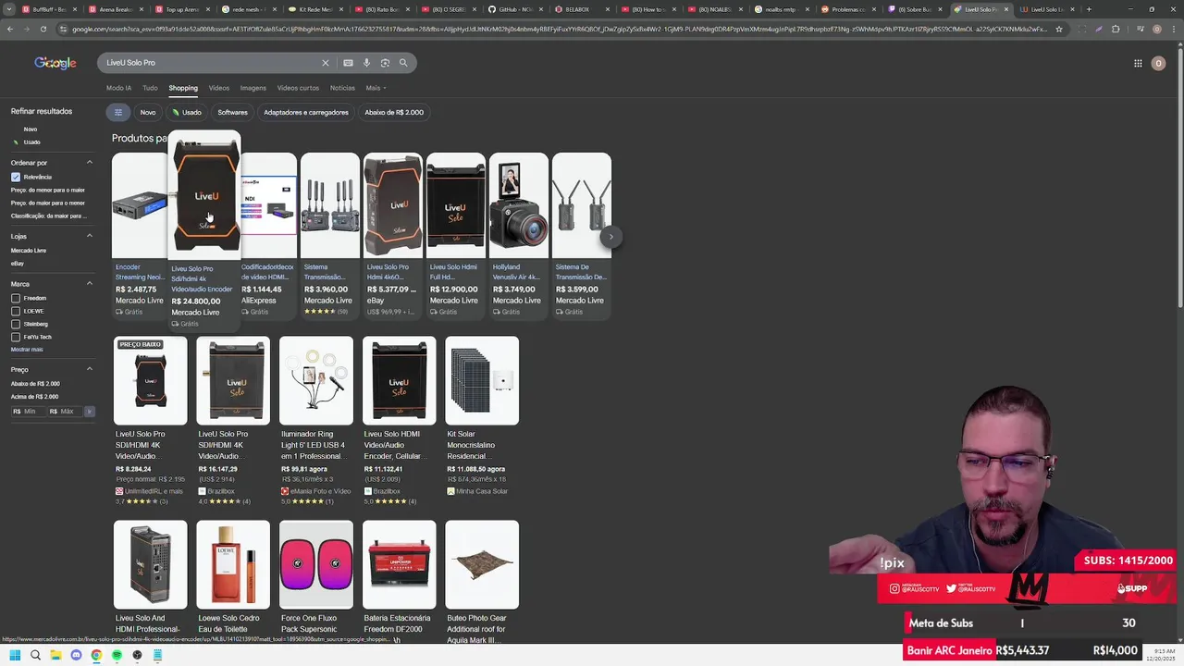Image resolution: width=1184 pixels, height=666 pixels.
Task: Check the Steinberg brand checkbox
Action: (x=16, y=324)
